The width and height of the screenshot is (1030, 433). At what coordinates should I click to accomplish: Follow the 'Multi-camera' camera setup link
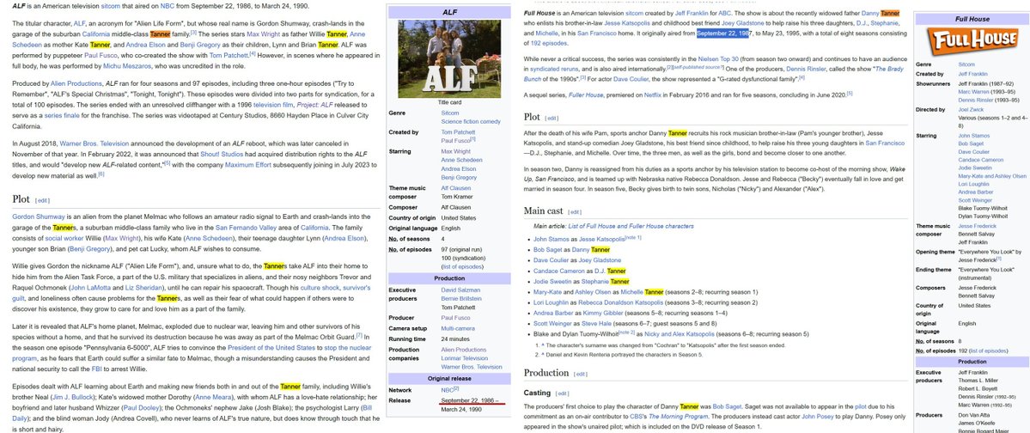coord(459,328)
